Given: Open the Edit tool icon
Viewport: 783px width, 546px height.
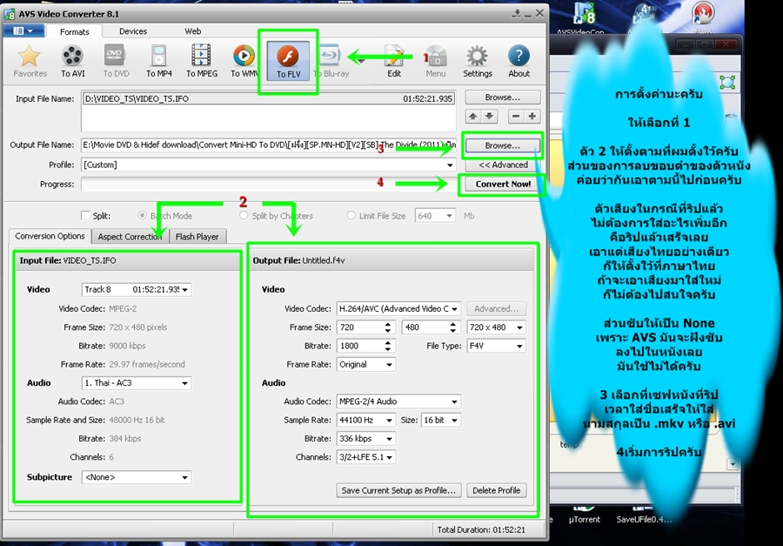Looking at the screenshot, I should [x=394, y=61].
